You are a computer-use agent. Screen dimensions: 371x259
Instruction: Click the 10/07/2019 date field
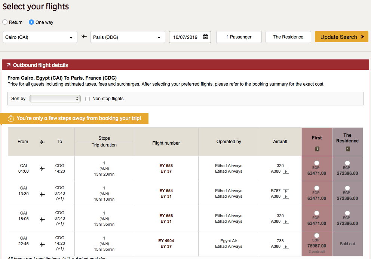click(185, 37)
